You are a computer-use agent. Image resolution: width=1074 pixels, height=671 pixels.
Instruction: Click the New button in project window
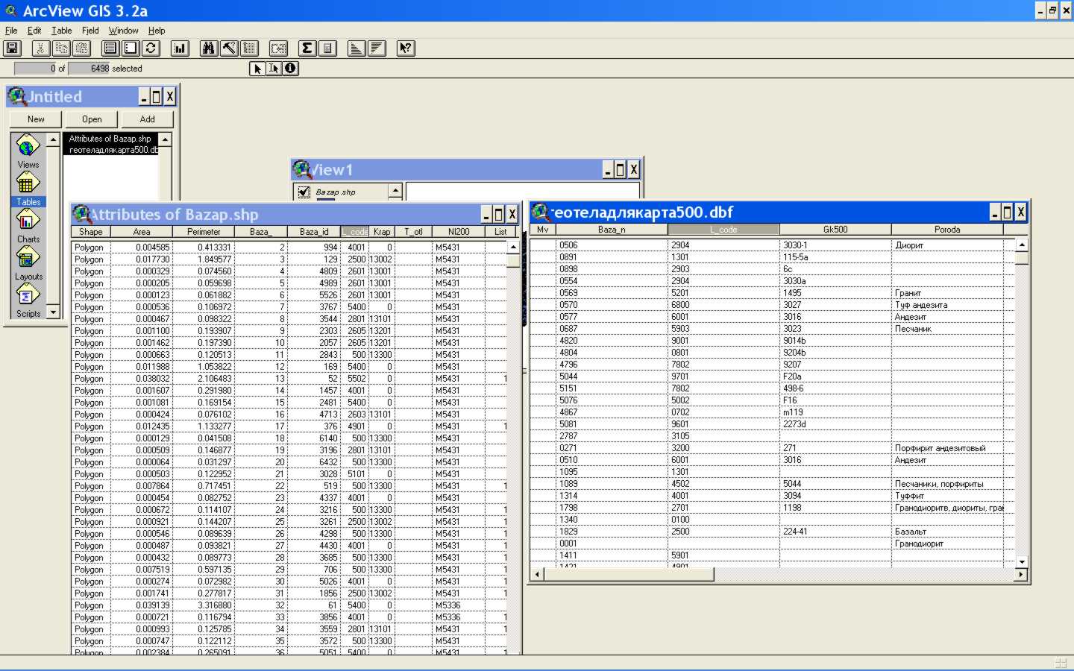[36, 119]
